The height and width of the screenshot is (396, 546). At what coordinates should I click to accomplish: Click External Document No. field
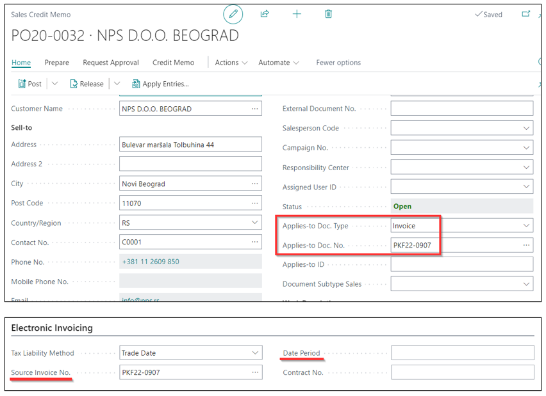(x=462, y=109)
